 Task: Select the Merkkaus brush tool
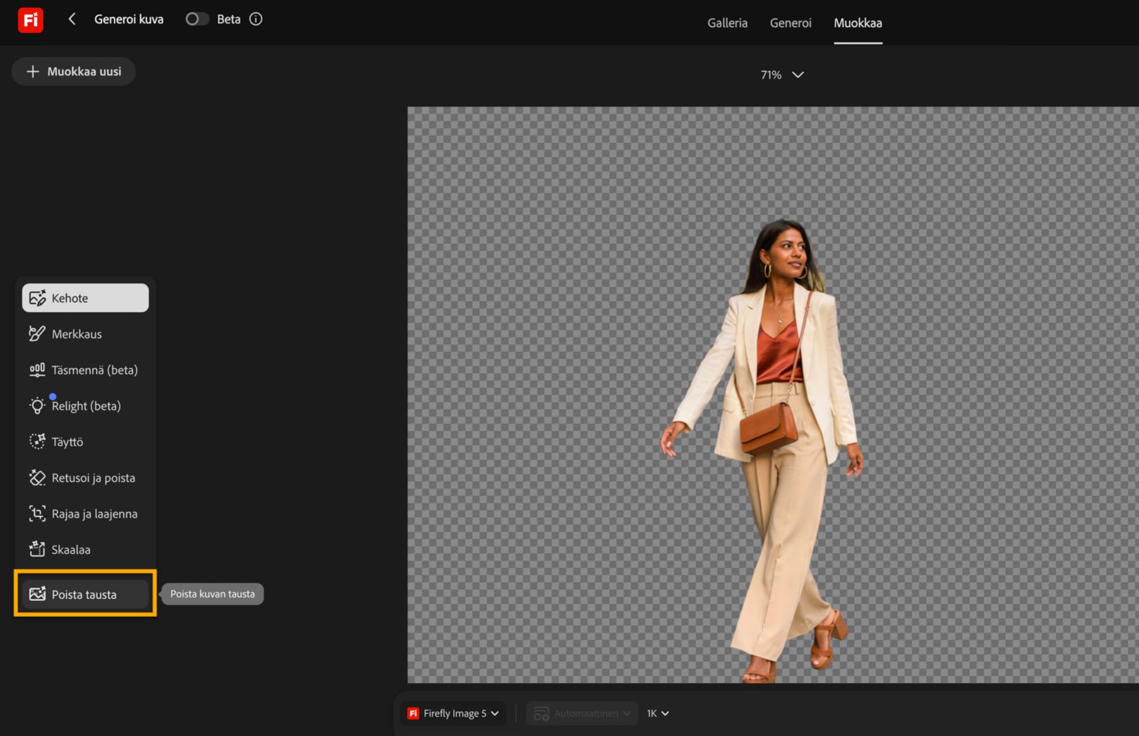[x=85, y=334]
